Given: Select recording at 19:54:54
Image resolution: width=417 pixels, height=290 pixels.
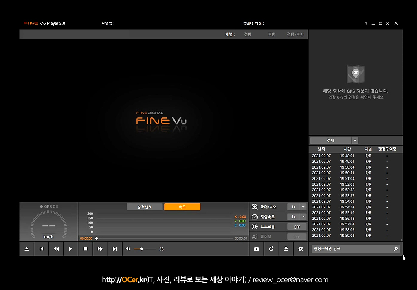Looking at the screenshot, I should [355, 207].
